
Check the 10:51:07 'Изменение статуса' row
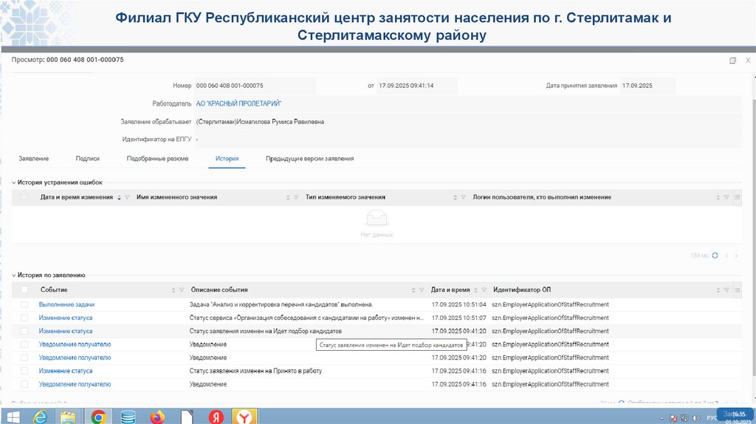pos(24,318)
